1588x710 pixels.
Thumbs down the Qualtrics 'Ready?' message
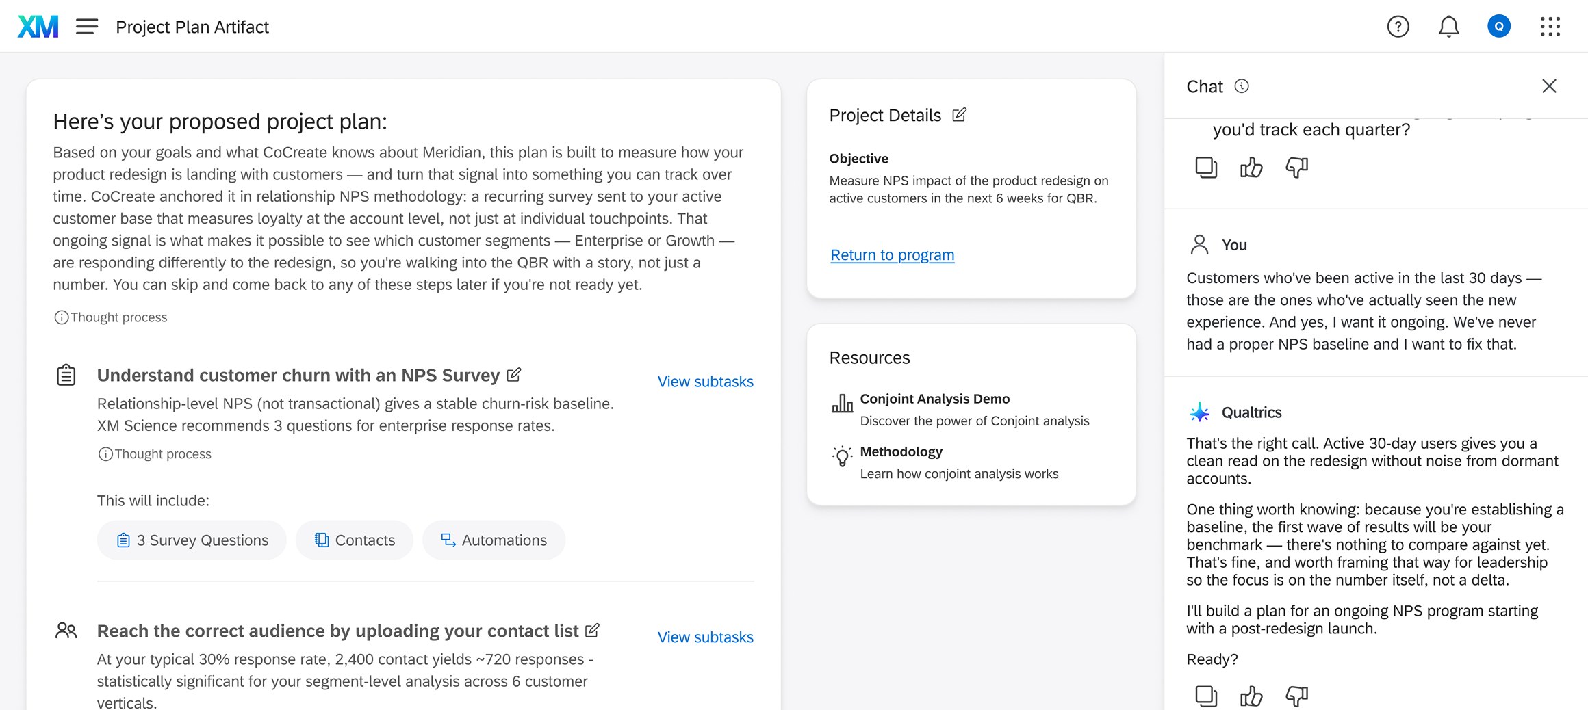tap(1296, 696)
